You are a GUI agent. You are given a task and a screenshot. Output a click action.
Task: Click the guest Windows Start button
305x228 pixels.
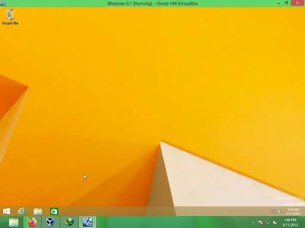pos(7,211)
